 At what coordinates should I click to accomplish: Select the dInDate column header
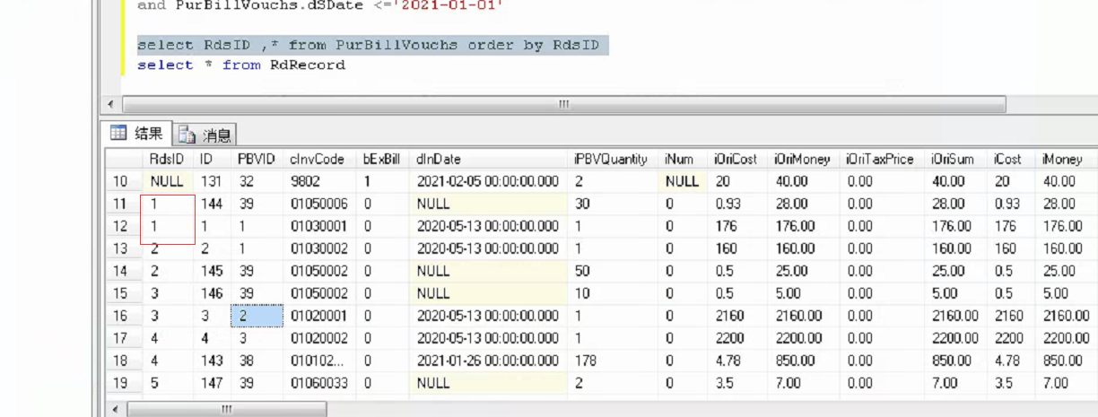[488, 159]
